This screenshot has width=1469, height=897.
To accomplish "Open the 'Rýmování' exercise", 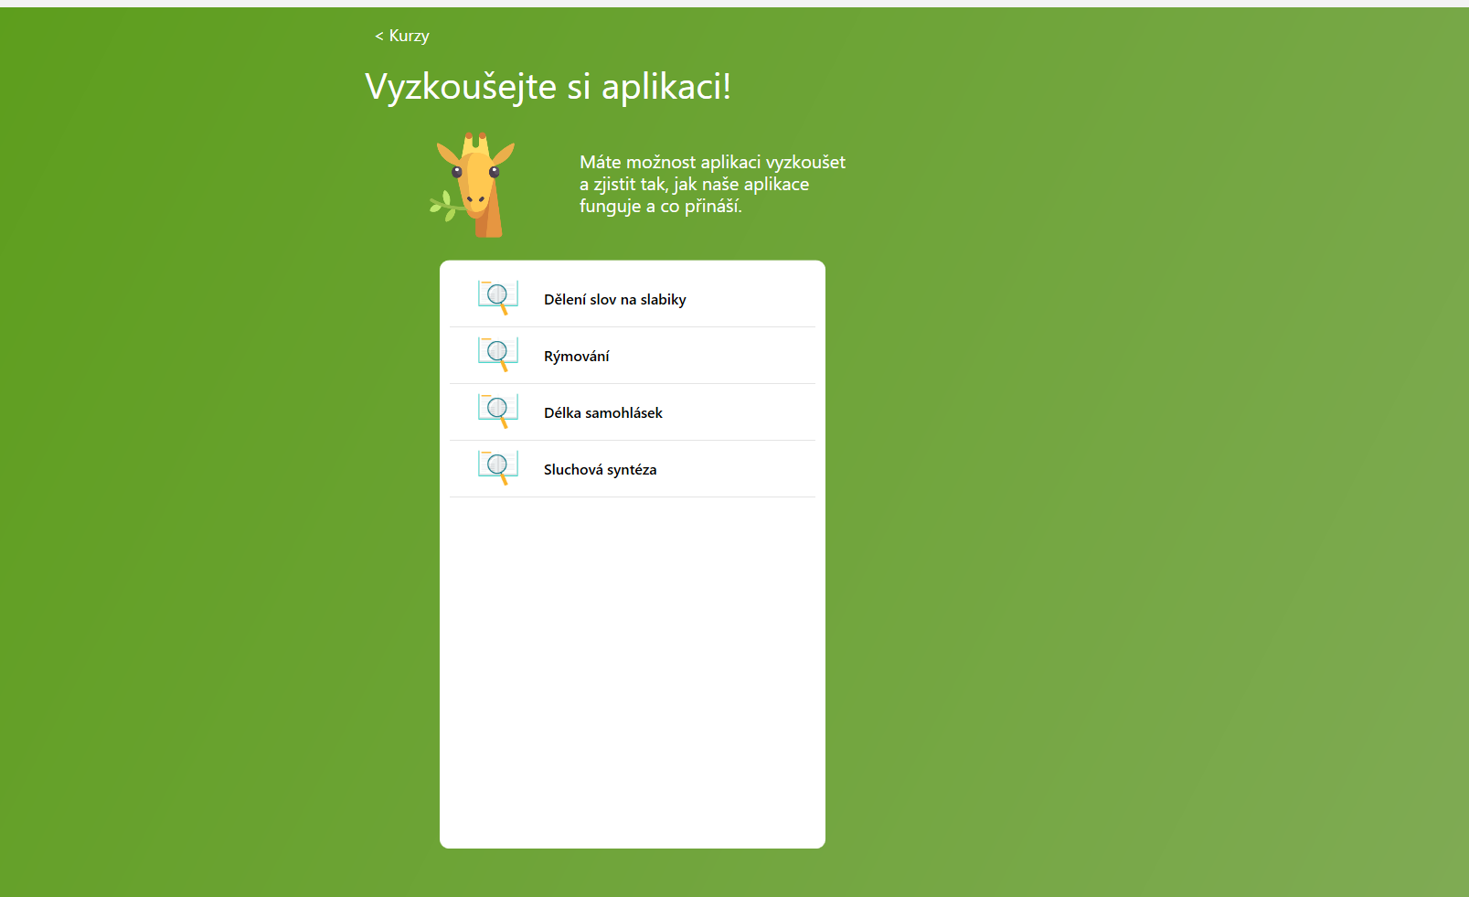I will coord(633,356).
